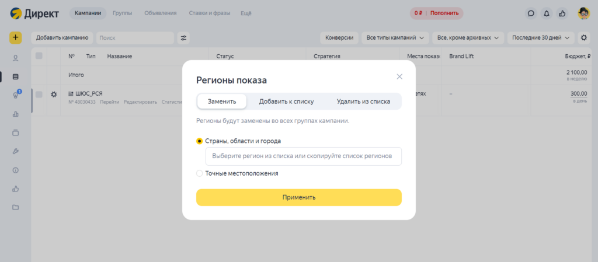
Task: Open 'Последние 30 дней' date dropdown
Action: click(x=541, y=38)
